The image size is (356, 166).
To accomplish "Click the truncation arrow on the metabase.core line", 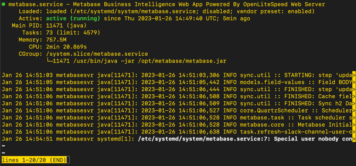I will (354, 124).
